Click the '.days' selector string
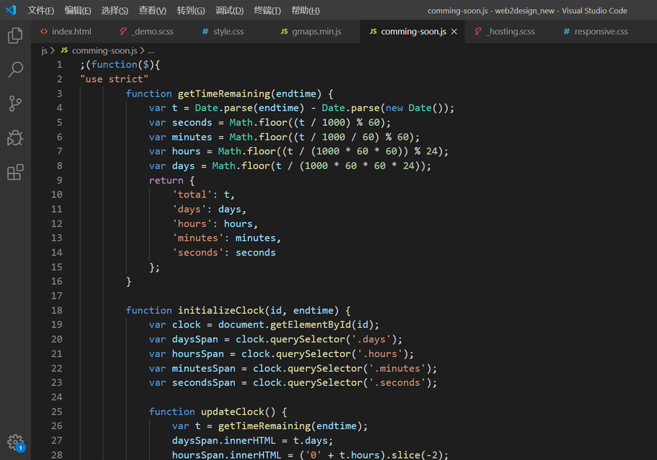 click(x=371, y=339)
